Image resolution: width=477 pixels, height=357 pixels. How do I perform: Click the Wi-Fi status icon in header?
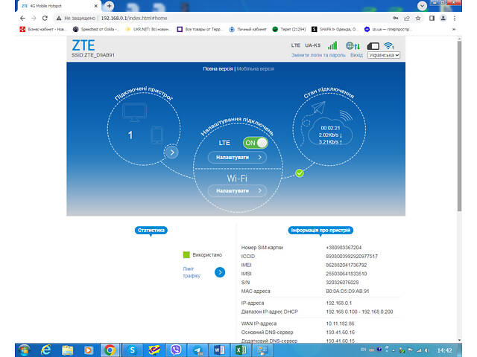388,46
